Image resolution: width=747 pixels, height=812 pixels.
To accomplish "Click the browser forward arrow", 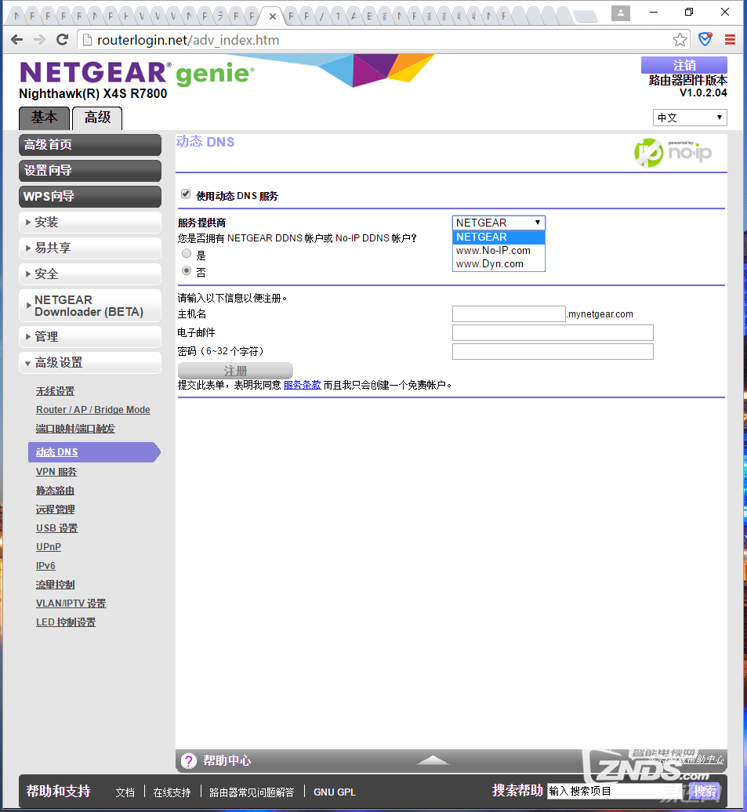I will pyautogui.click(x=39, y=39).
